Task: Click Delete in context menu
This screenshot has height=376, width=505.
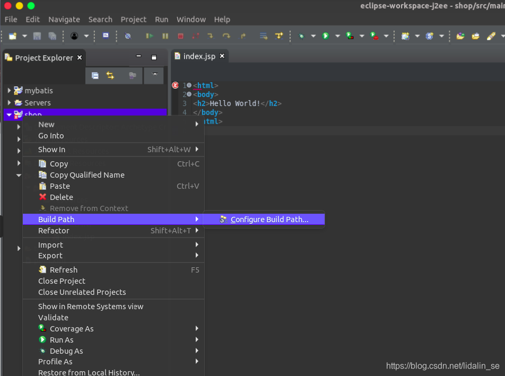Action: (114, 197)
